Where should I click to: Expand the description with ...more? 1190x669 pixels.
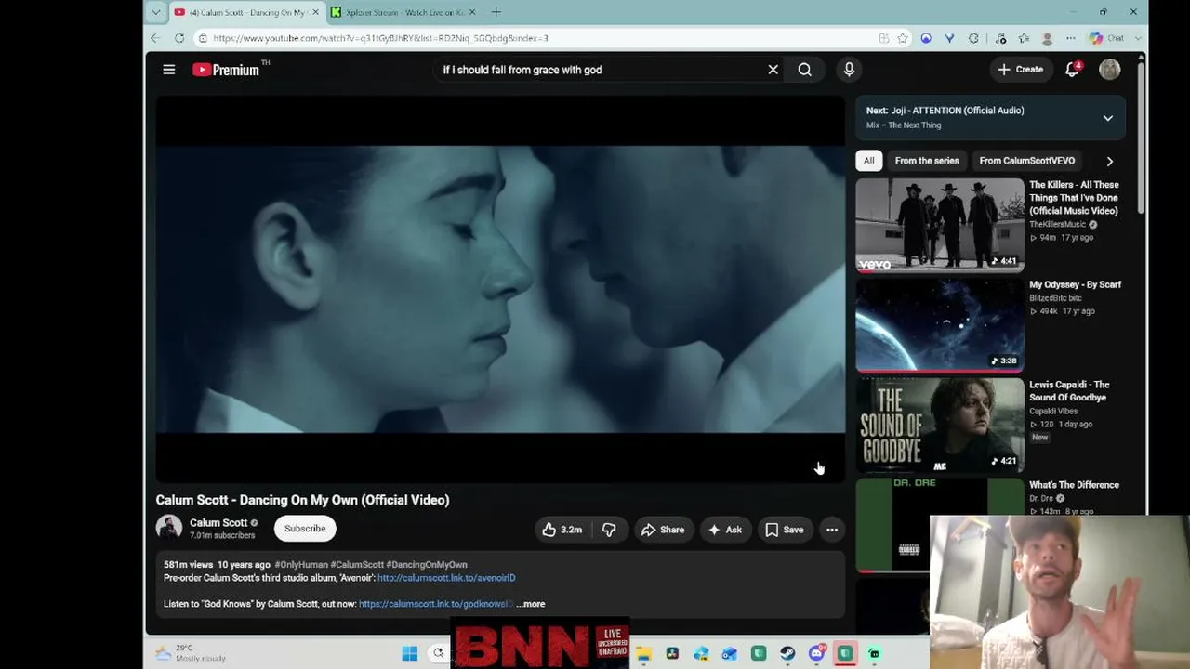[x=531, y=604]
